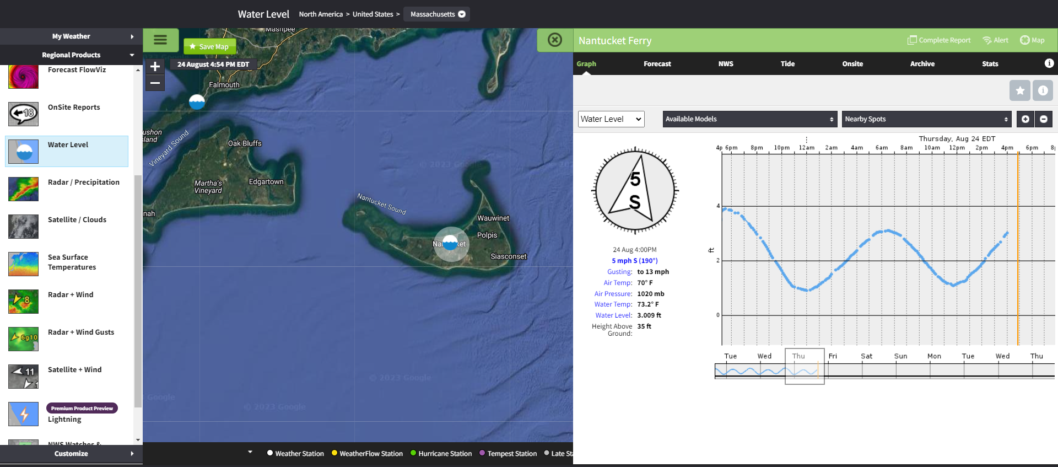
Task: Click the Water Level: 3.009 ft value
Action: tap(649, 315)
